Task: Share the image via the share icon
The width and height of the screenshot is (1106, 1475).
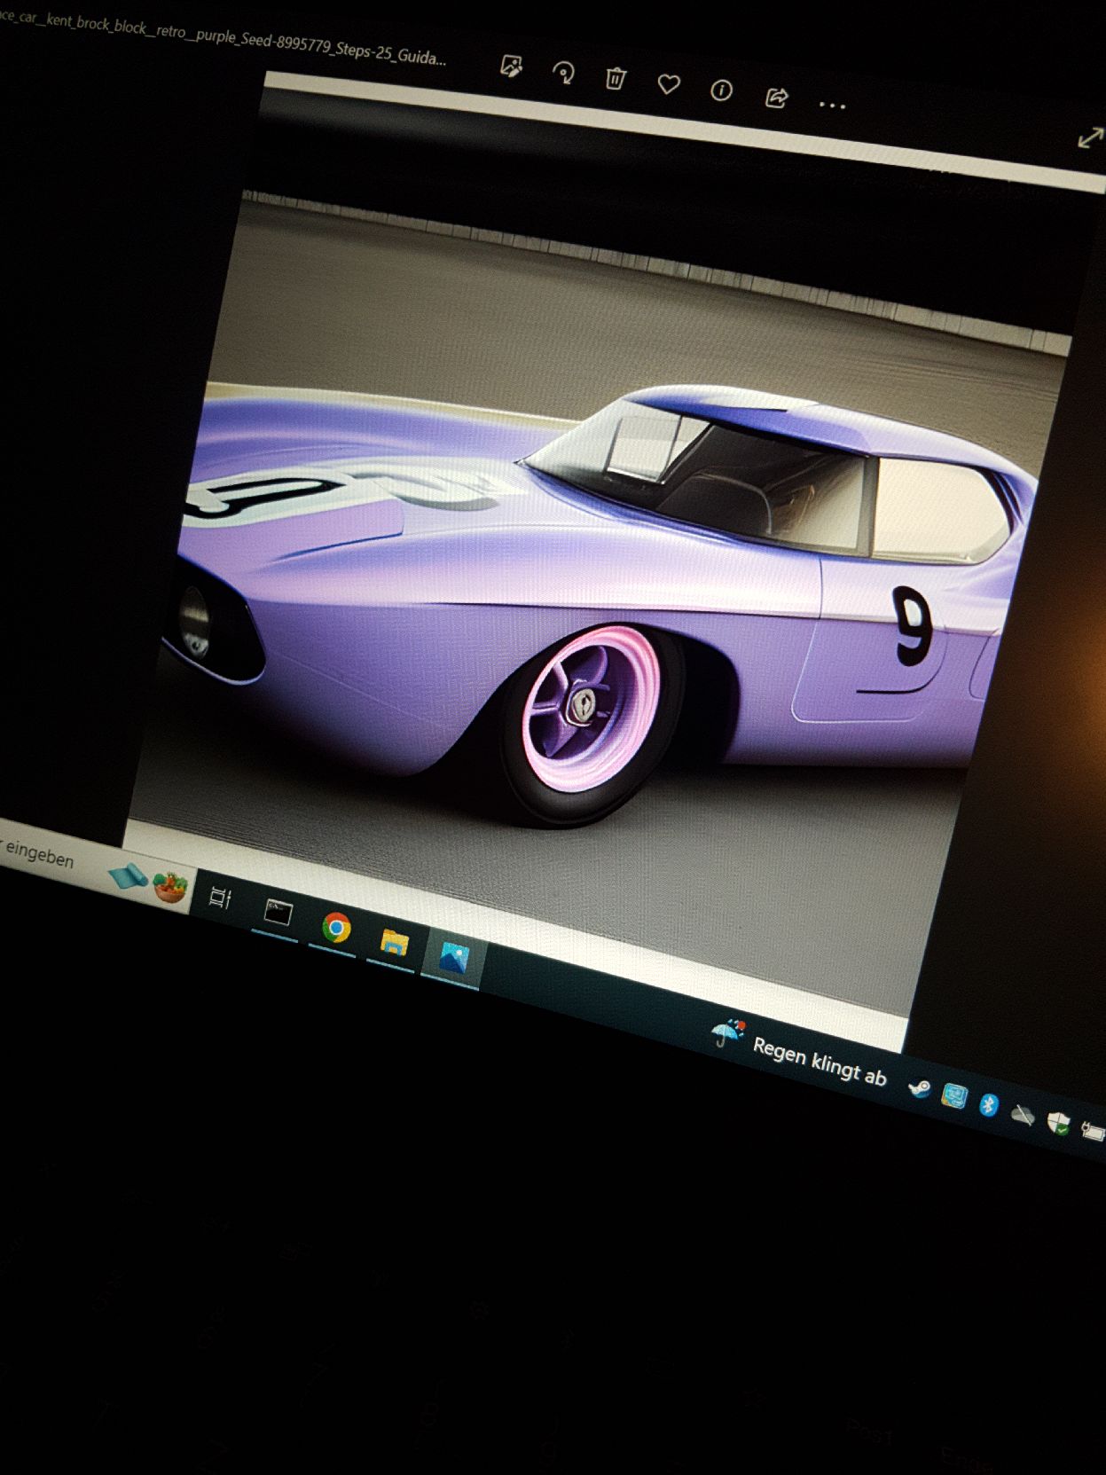Action: (x=776, y=97)
